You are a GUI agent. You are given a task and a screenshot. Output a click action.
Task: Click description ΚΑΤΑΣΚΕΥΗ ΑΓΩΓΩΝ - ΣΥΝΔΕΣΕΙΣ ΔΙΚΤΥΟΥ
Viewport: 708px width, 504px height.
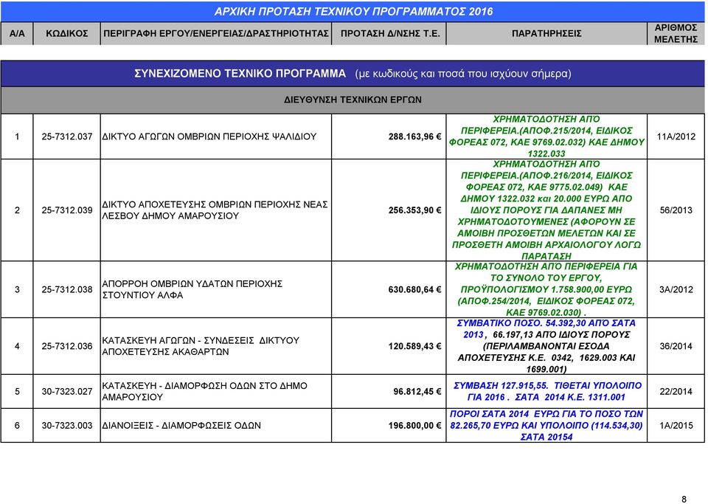(x=201, y=346)
